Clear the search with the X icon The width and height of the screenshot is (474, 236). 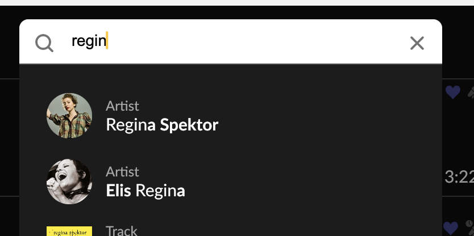pyautogui.click(x=417, y=43)
